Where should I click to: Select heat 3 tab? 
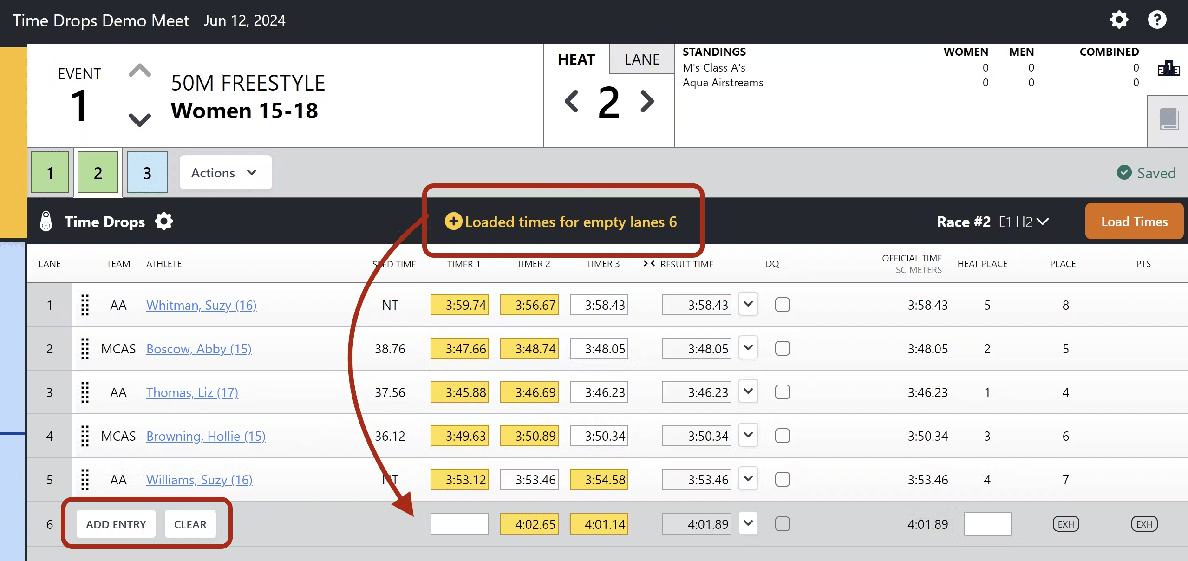[x=147, y=173]
